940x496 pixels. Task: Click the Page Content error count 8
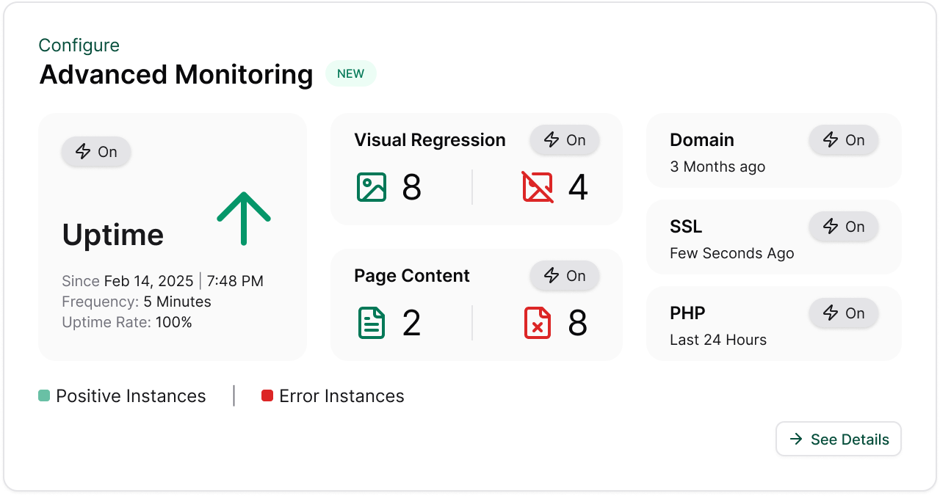click(x=578, y=324)
